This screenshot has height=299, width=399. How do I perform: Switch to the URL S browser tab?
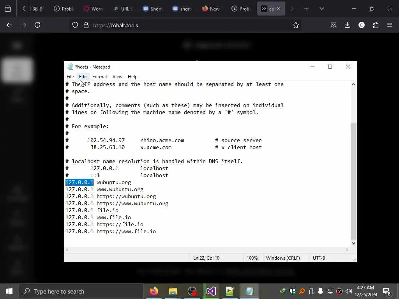123,9
